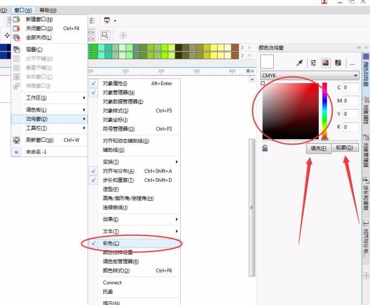Choose 调色板管理器 menu entry
370x305 pixels.
tap(134, 261)
